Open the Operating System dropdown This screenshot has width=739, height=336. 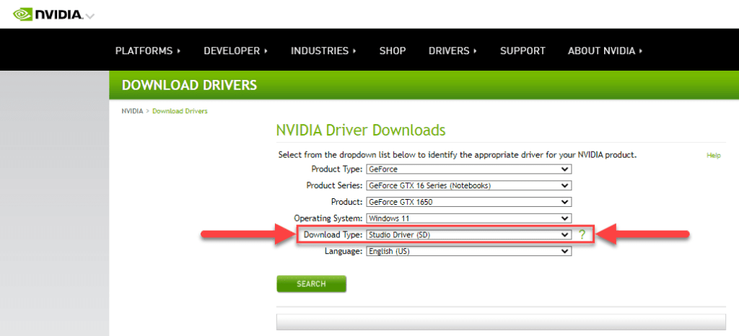point(469,218)
